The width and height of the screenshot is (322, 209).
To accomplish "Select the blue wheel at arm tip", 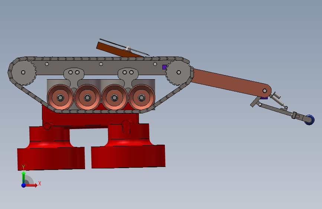I will (309, 120).
